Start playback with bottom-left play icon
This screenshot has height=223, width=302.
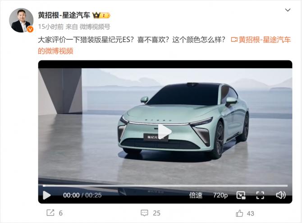46,195
